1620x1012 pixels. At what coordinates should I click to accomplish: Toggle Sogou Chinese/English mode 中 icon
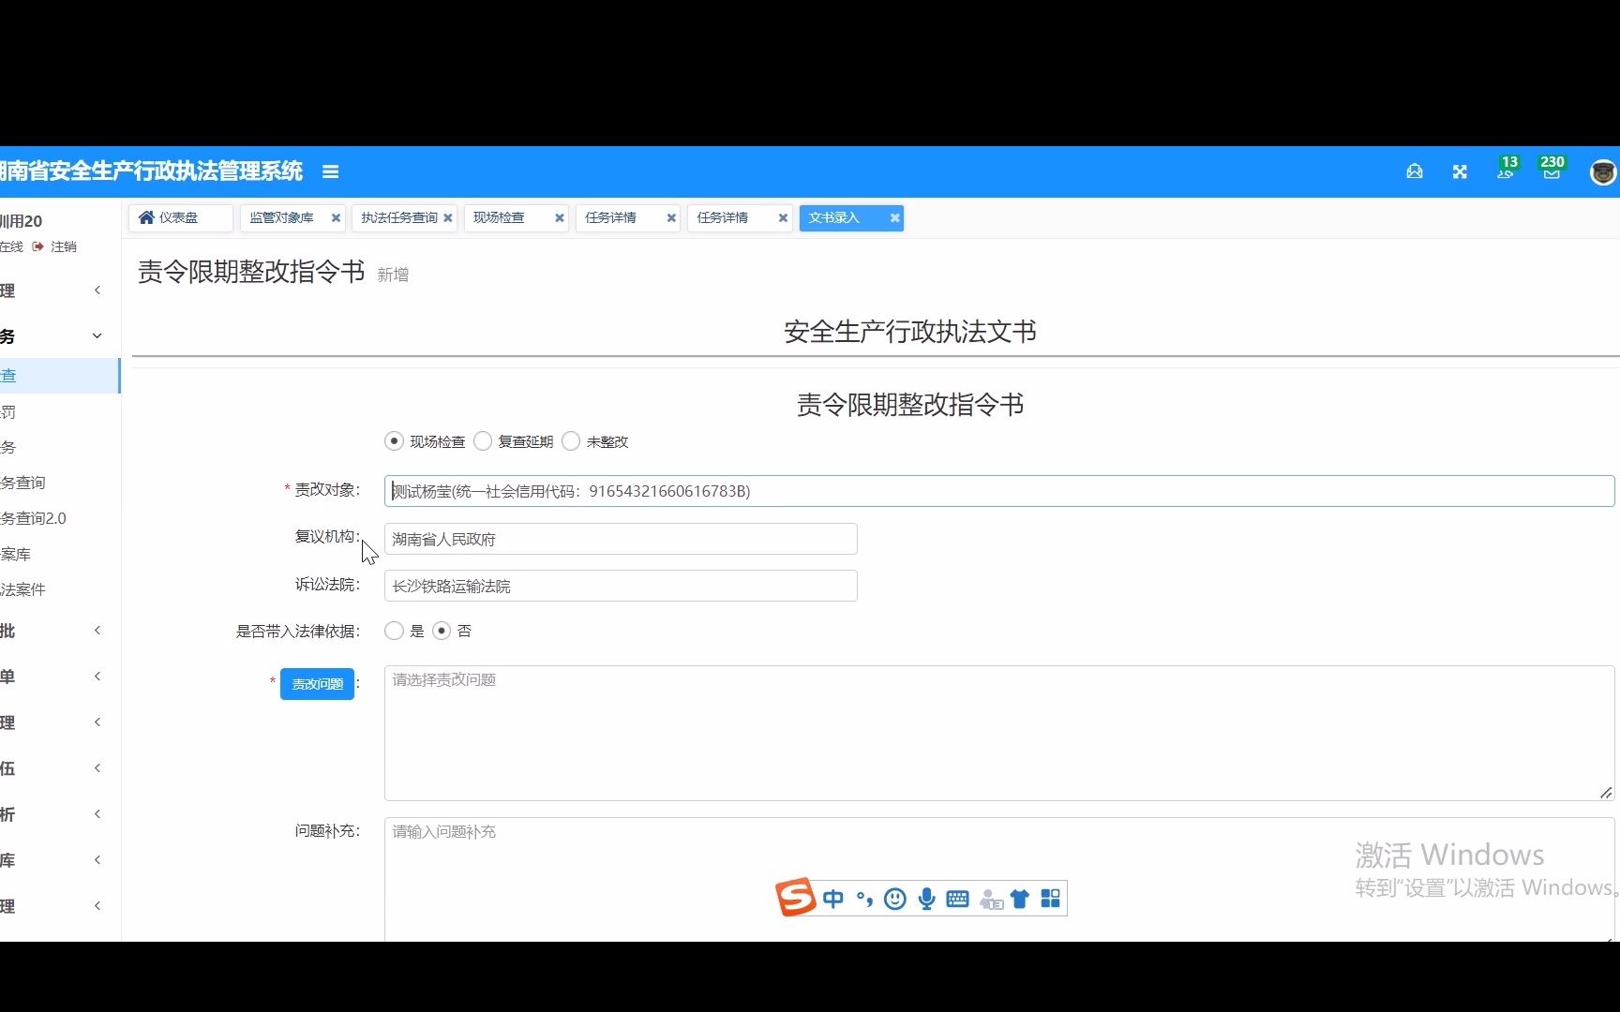(832, 900)
